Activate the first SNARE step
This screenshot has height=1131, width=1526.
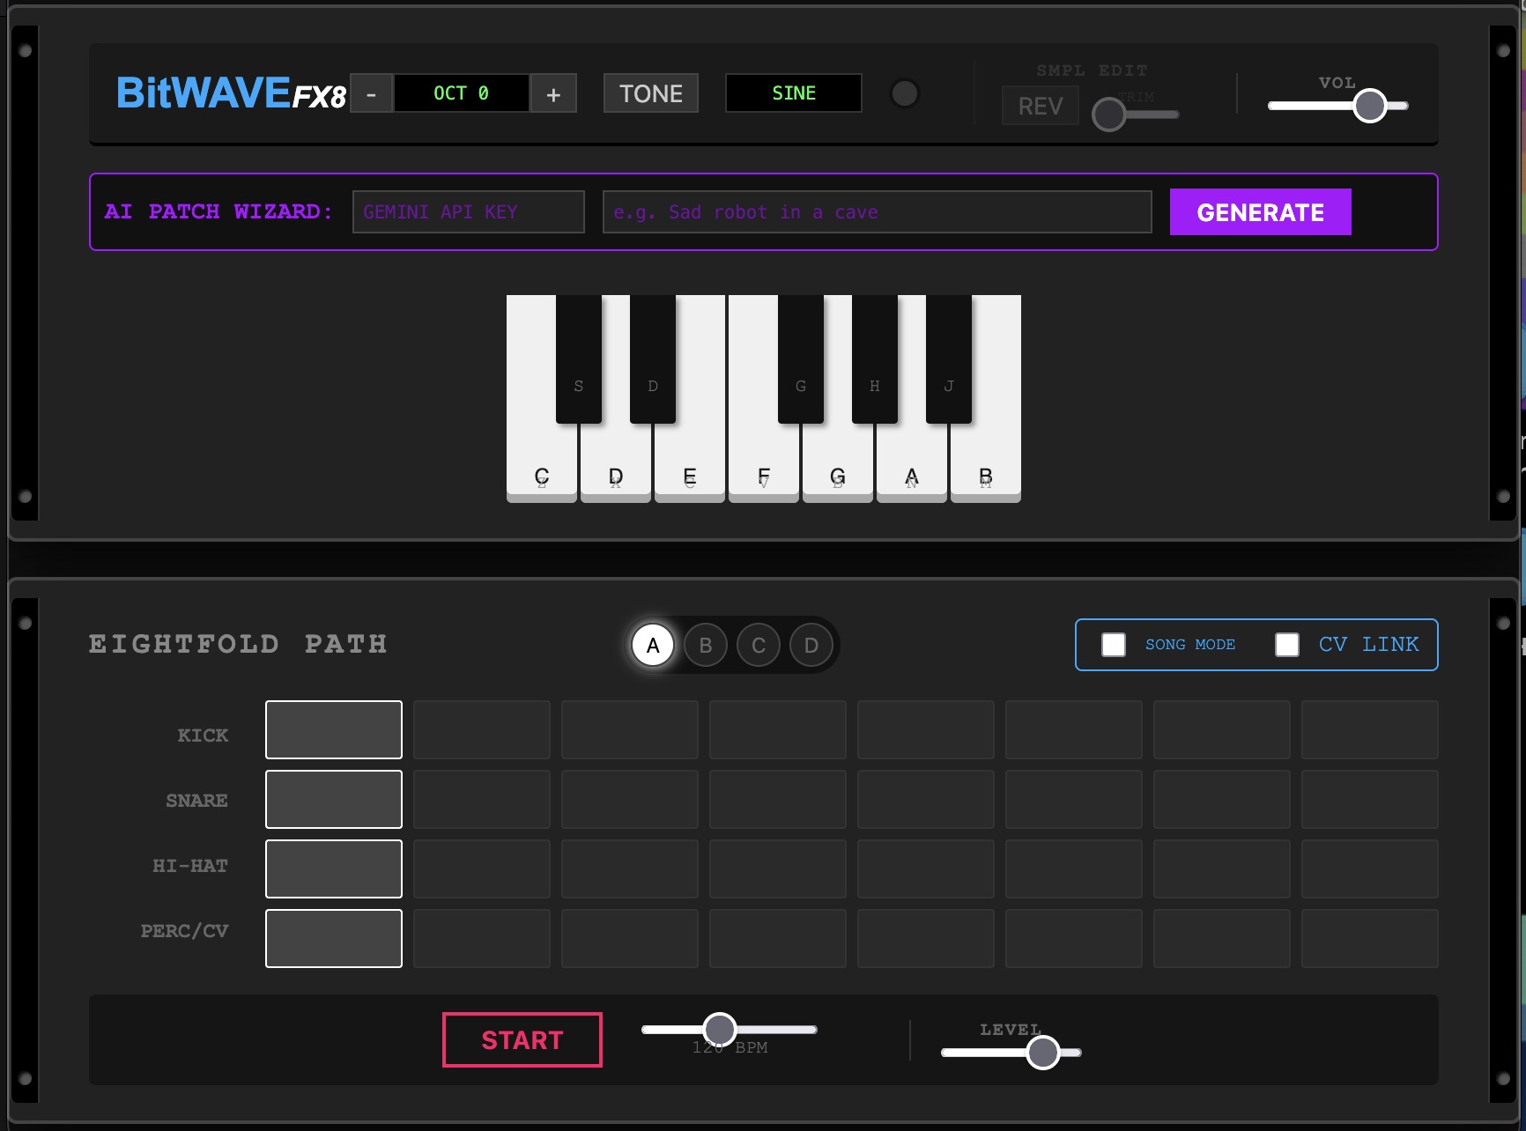(x=333, y=799)
